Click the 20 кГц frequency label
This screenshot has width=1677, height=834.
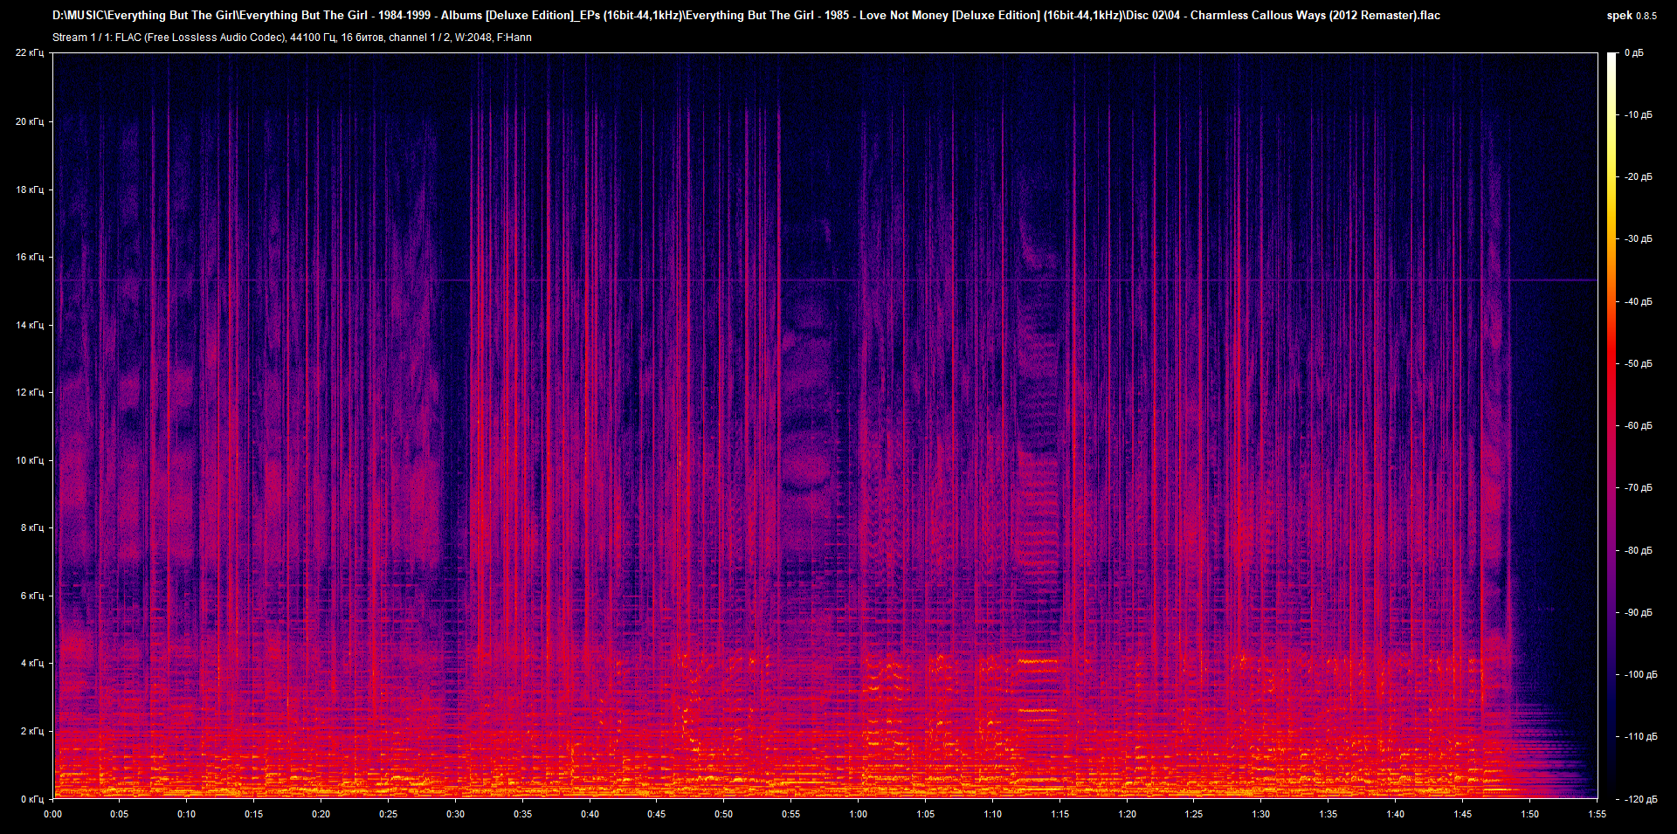click(x=30, y=121)
